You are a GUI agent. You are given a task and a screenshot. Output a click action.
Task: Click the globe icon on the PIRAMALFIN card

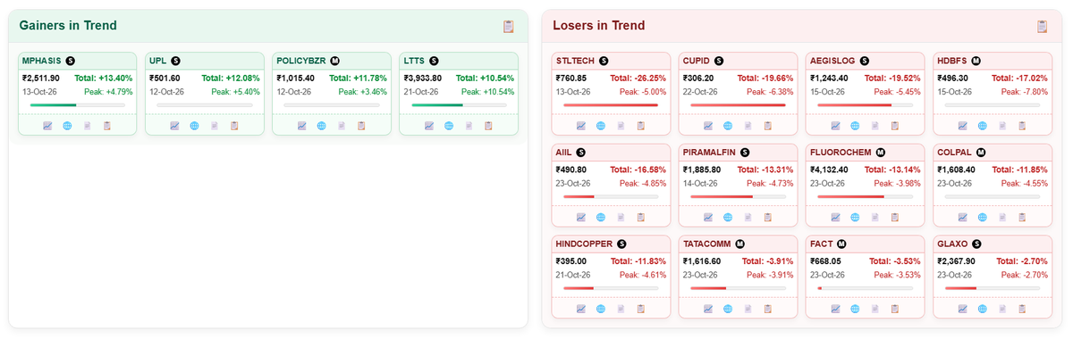728,217
